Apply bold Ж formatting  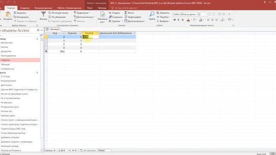[x=175, y=20]
